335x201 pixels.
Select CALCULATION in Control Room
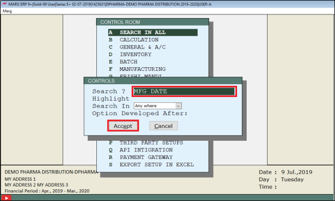point(139,40)
